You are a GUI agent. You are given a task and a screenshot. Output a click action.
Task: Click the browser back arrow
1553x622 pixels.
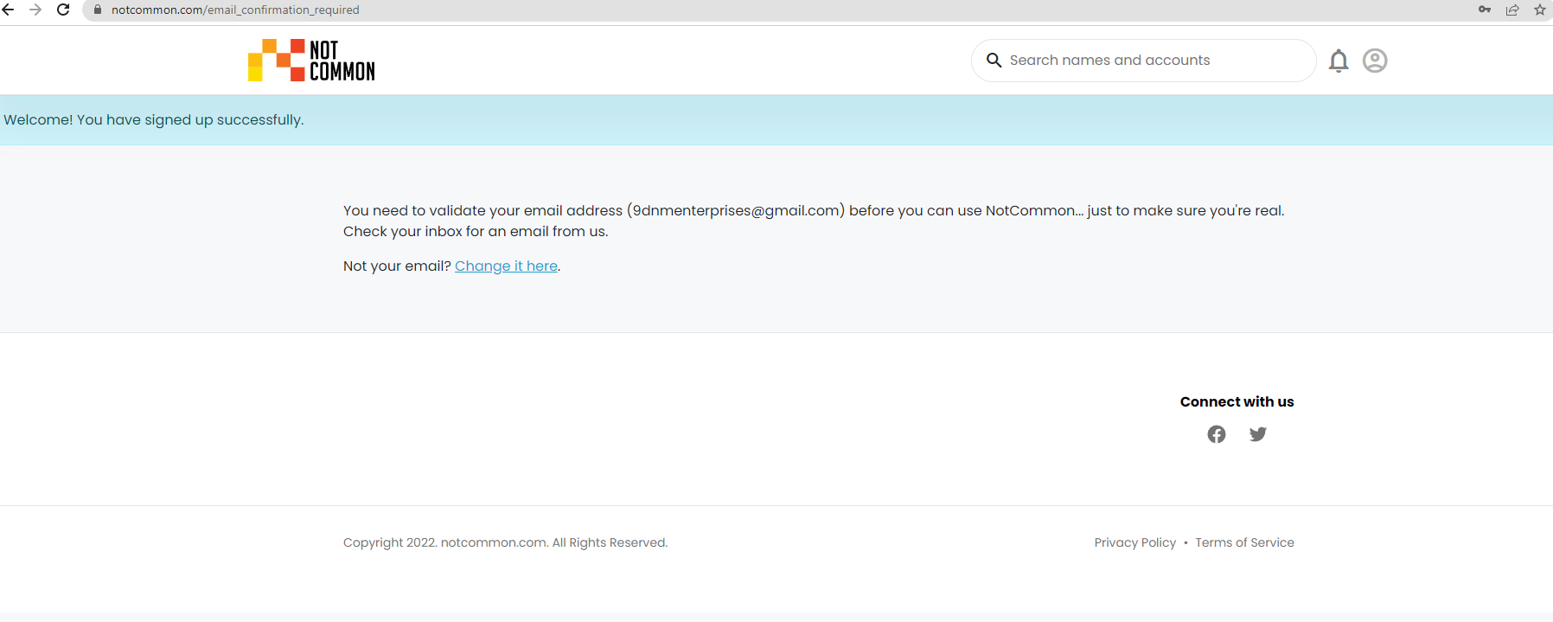coord(9,10)
